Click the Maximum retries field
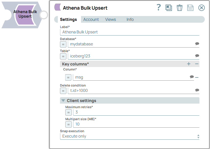This screenshot has height=149, width=210. (x=136, y=112)
